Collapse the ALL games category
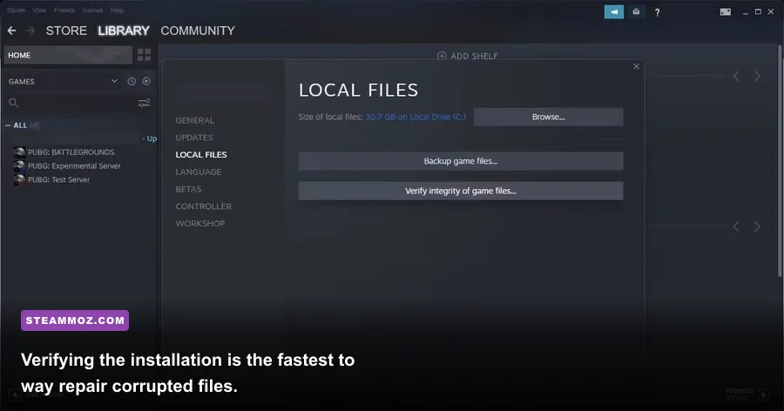 click(x=8, y=125)
